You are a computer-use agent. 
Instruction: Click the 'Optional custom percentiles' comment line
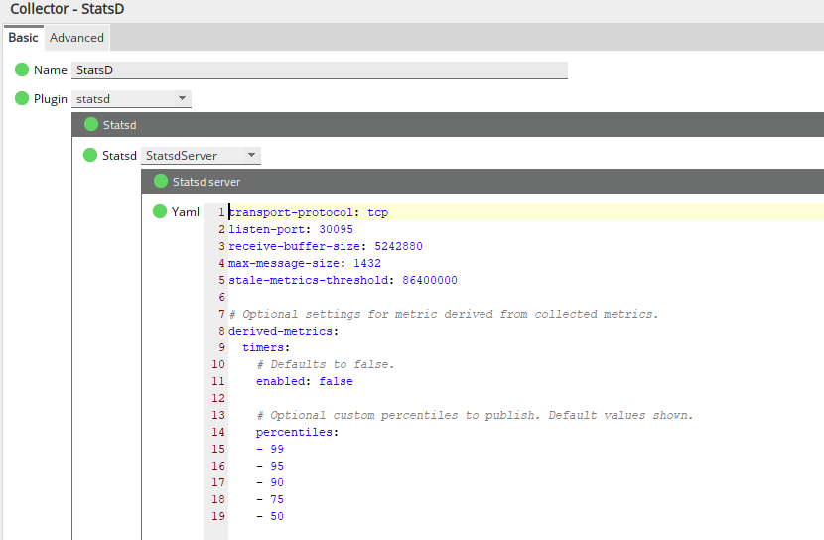pos(476,415)
